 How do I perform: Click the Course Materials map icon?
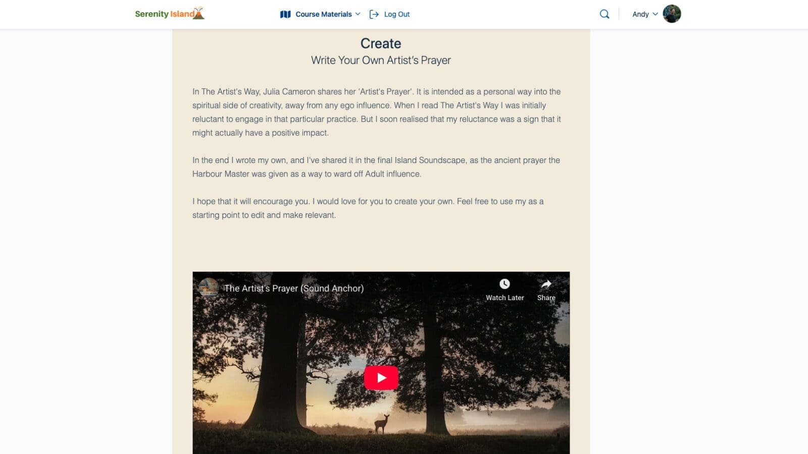point(285,14)
